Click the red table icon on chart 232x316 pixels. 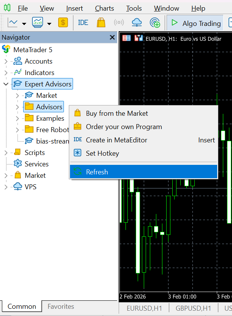127,38
